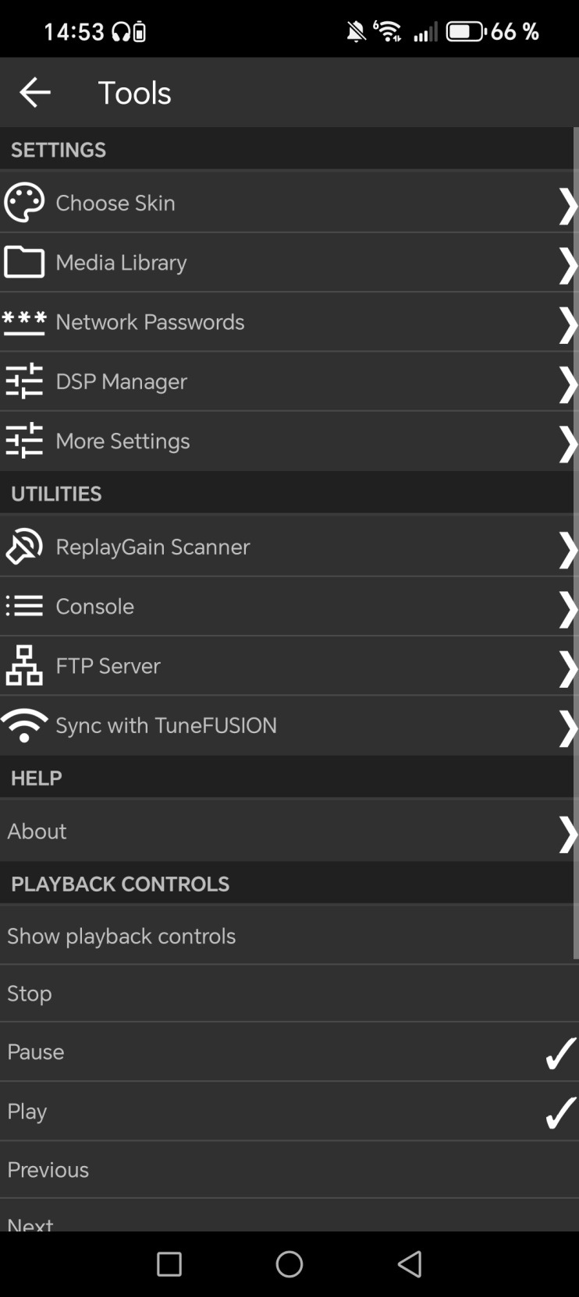
Task: Open the More Settings menu entry
Action: coord(123,441)
